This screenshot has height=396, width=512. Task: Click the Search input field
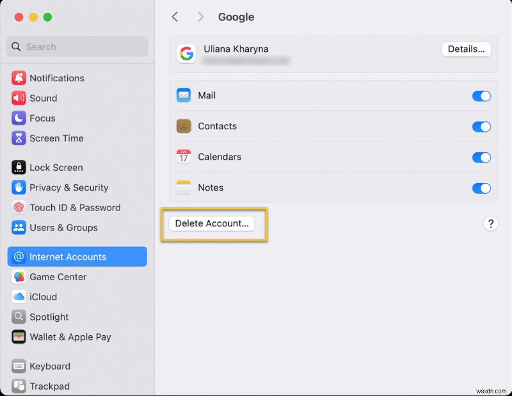click(77, 46)
